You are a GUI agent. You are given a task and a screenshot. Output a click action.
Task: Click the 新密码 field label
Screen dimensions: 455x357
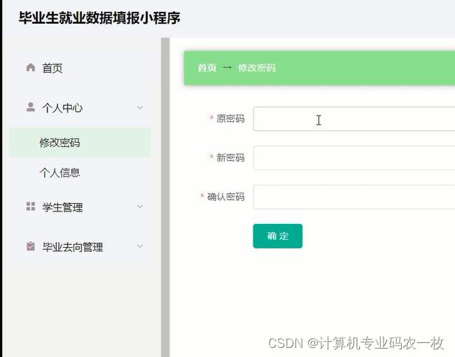pos(230,157)
